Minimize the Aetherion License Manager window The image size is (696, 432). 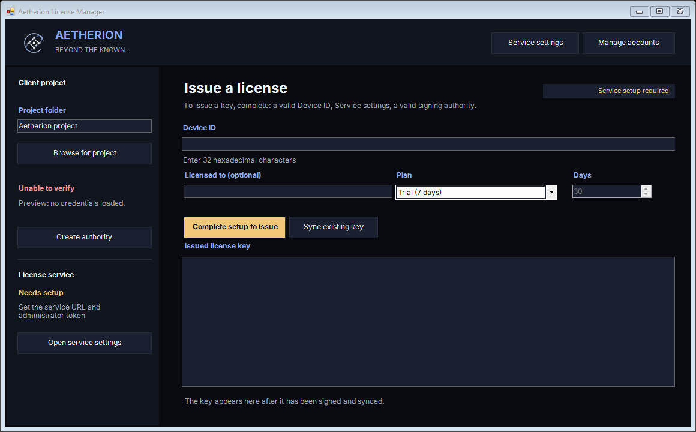pyautogui.click(x=639, y=11)
